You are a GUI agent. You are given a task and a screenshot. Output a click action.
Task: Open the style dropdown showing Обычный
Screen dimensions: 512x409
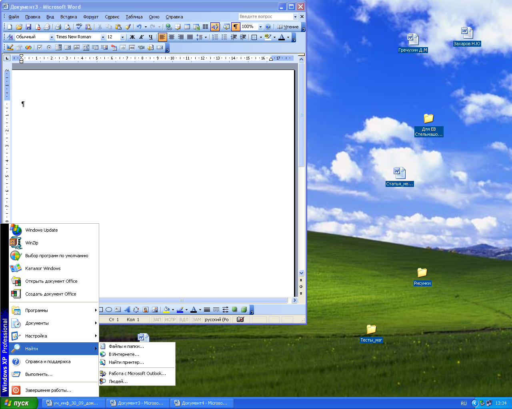pos(52,37)
